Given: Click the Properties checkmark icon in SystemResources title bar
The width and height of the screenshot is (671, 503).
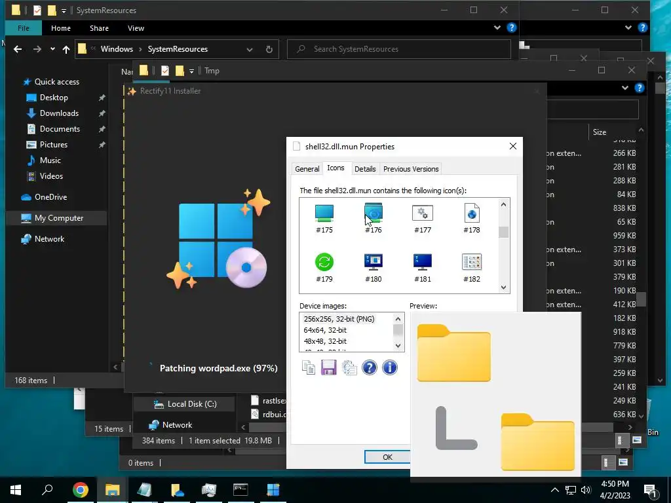Looking at the screenshot, I should (37, 10).
